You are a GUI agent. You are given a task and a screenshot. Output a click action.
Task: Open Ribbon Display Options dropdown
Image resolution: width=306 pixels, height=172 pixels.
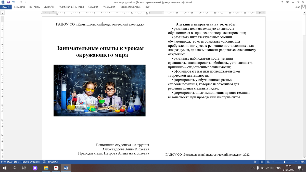tap(288, 2)
